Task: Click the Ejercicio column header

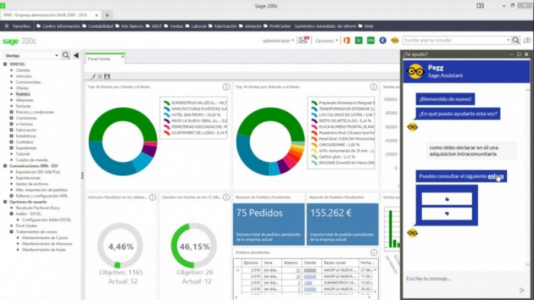Action: pyautogui.click(x=251, y=263)
